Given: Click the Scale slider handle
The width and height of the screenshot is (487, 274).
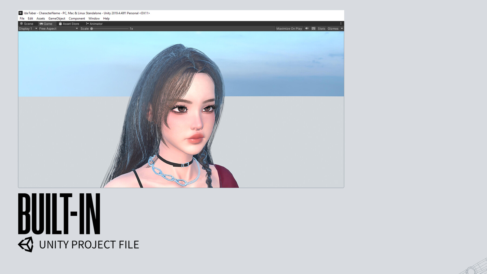Looking at the screenshot, I should 92,29.
